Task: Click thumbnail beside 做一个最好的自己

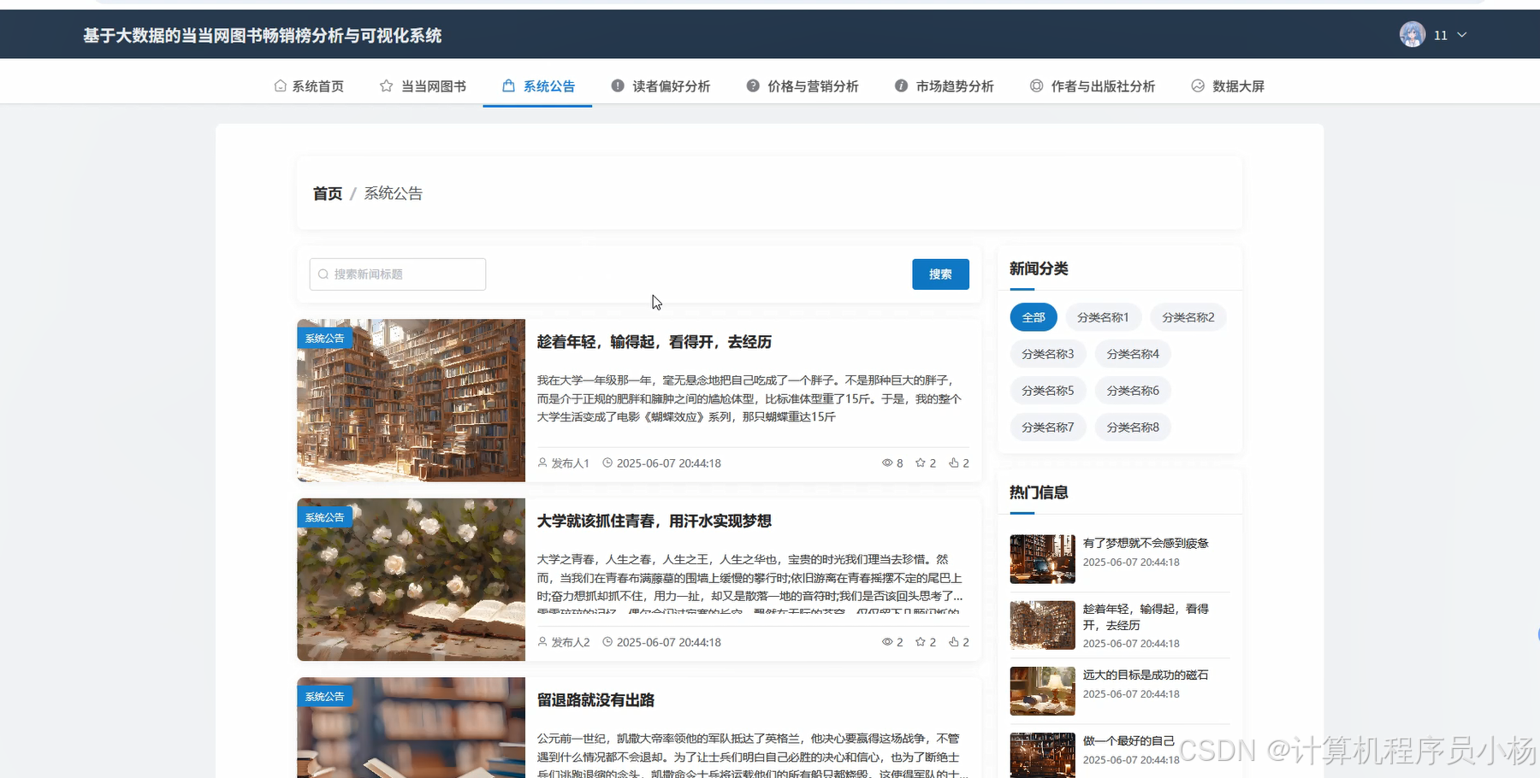Action: coord(1042,755)
